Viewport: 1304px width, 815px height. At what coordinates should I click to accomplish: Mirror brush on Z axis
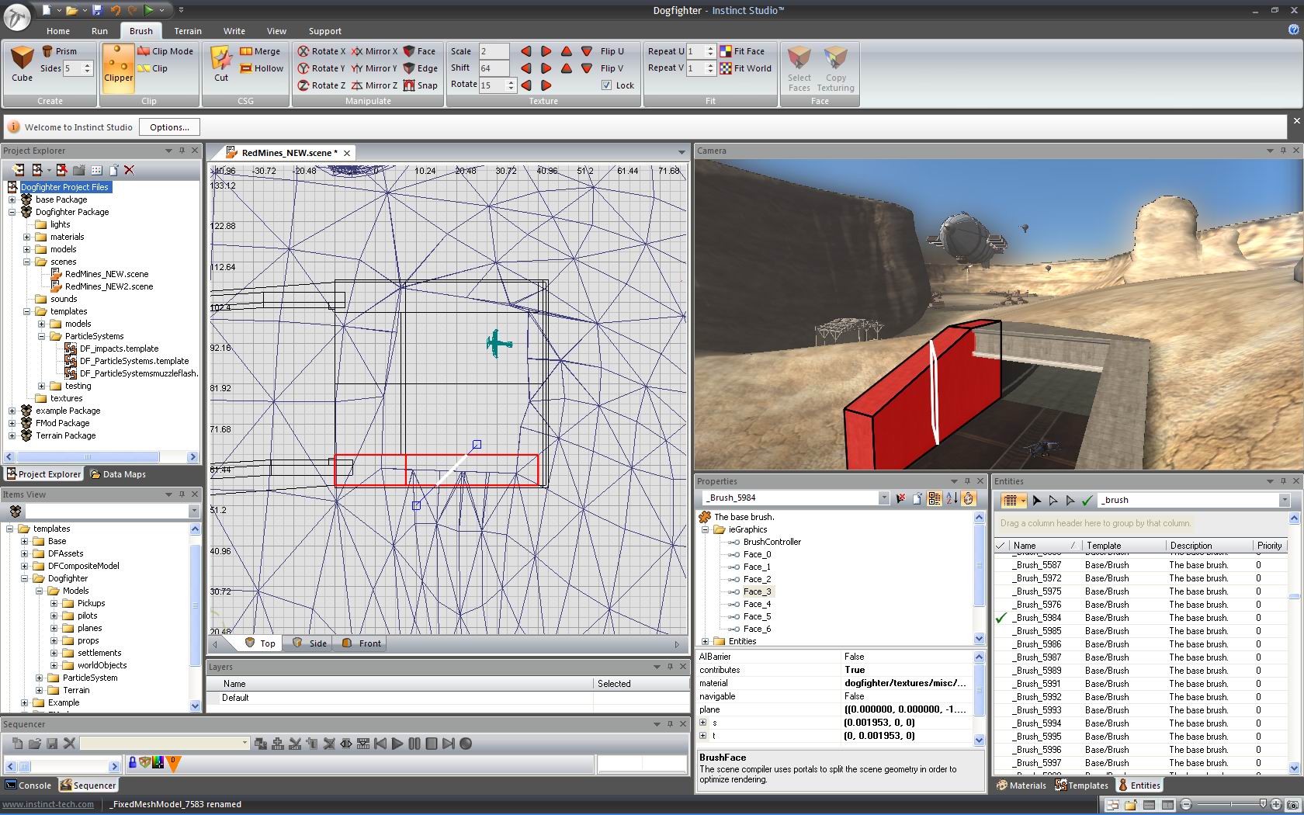374,85
